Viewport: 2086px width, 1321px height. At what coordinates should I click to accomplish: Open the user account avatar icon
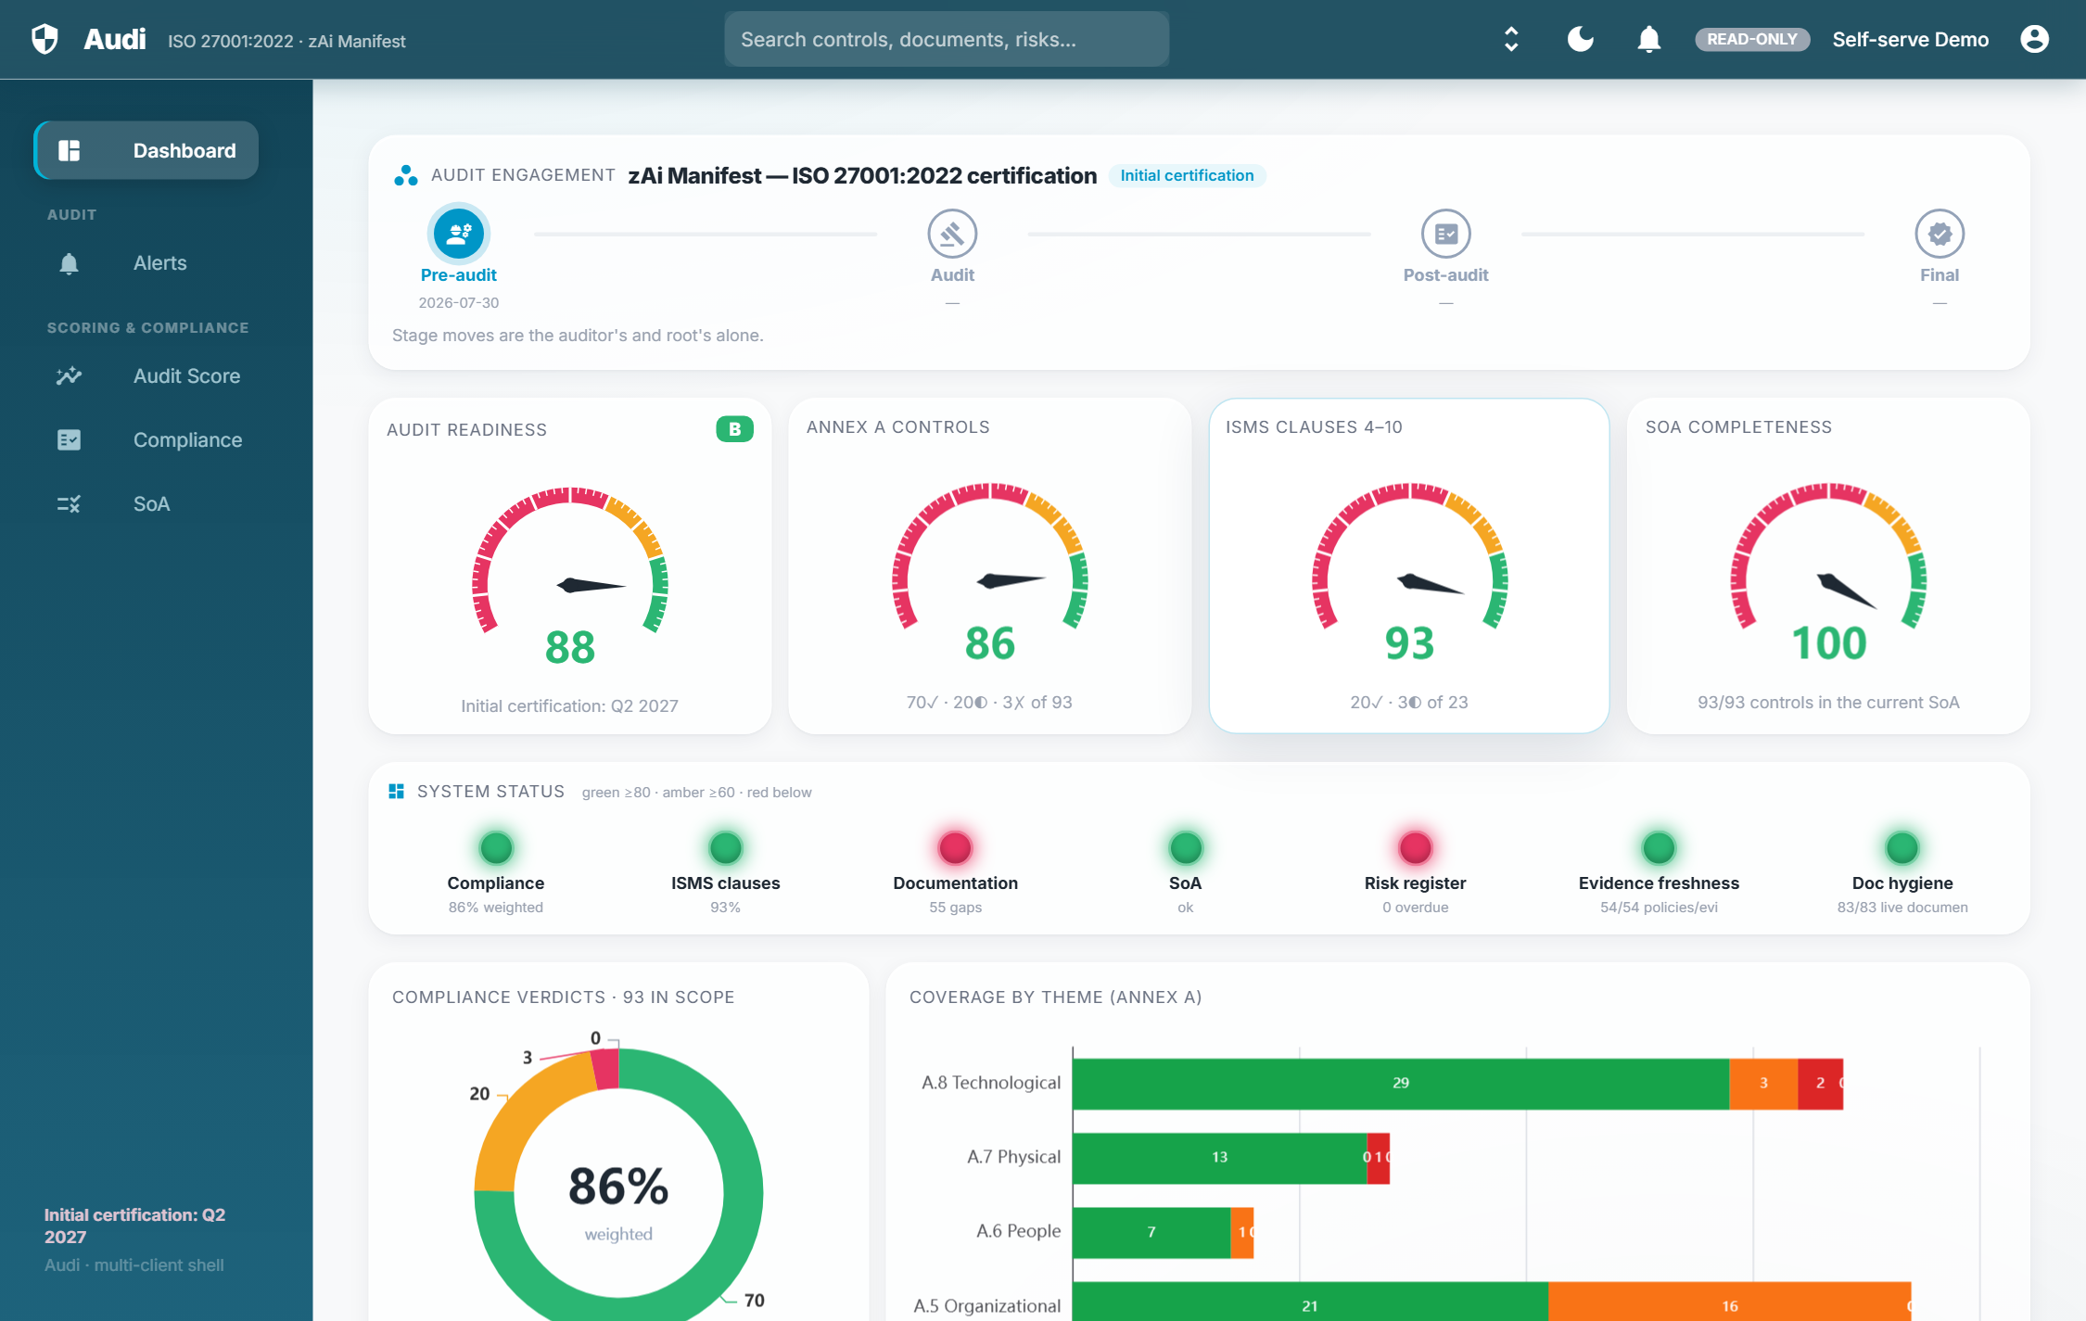2034,39
